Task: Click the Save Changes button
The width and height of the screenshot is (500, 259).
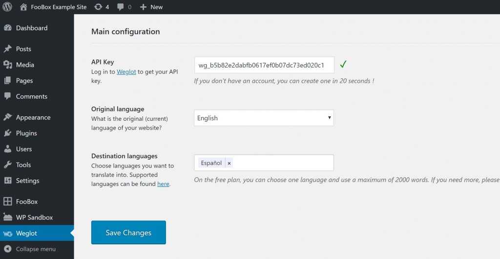Action: coord(128,233)
